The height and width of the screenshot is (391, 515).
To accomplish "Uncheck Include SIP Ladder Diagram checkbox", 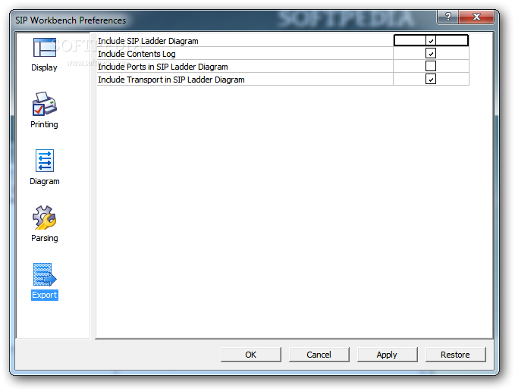I will coord(431,40).
